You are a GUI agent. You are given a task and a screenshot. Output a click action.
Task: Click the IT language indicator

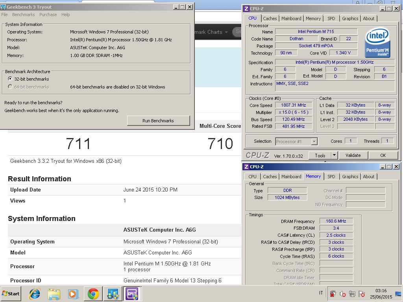click(x=321, y=293)
